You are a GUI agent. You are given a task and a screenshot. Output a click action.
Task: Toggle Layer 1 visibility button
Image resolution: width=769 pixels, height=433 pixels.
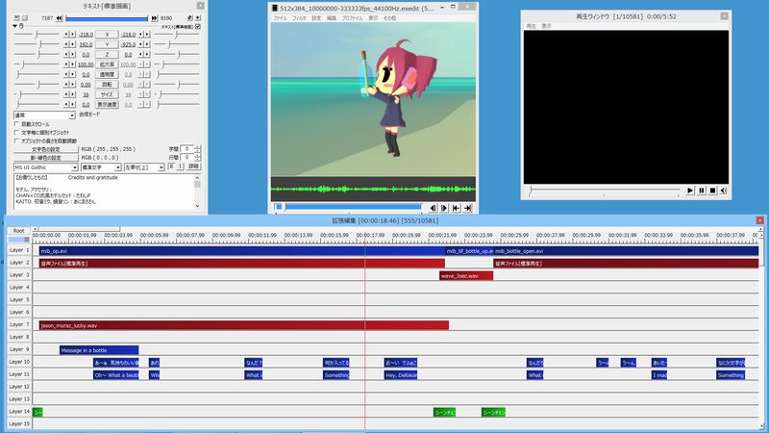(x=19, y=250)
